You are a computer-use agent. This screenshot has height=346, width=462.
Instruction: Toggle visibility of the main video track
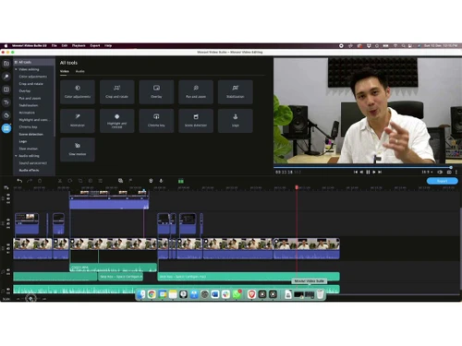tap(8, 245)
